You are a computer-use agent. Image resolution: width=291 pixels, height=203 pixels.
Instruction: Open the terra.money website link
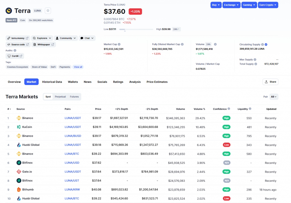pyautogui.click(x=18, y=38)
